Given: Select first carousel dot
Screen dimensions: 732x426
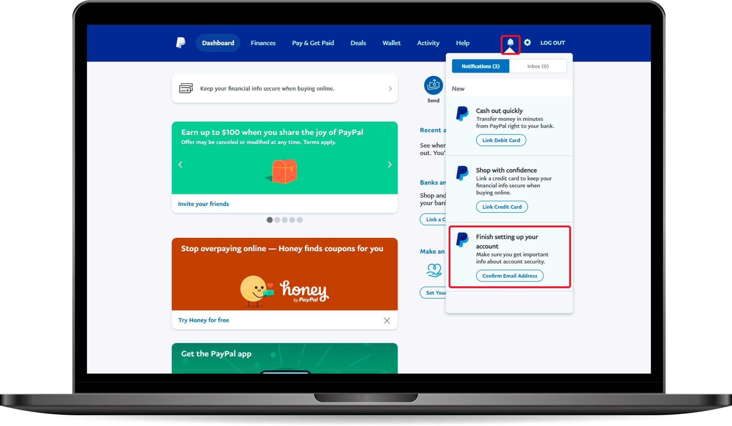Looking at the screenshot, I should pyautogui.click(x=269, y=220).
